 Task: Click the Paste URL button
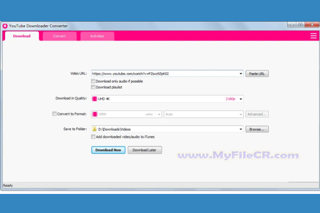pyautogui.click(x=257, y=74)
